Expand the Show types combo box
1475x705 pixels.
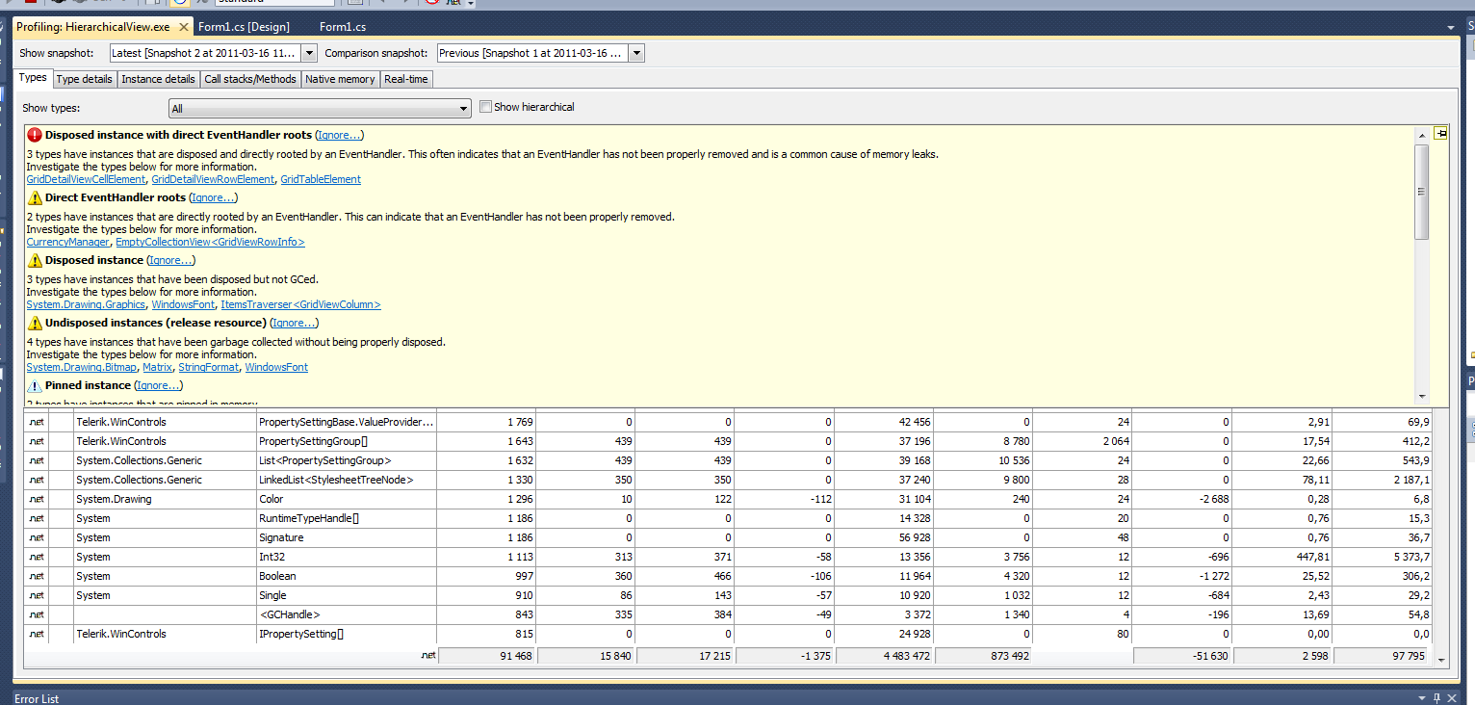click(x=320, y=109)
